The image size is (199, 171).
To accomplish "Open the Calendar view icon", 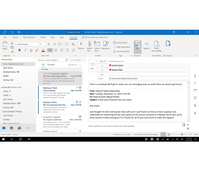I will tap(12, 128).
